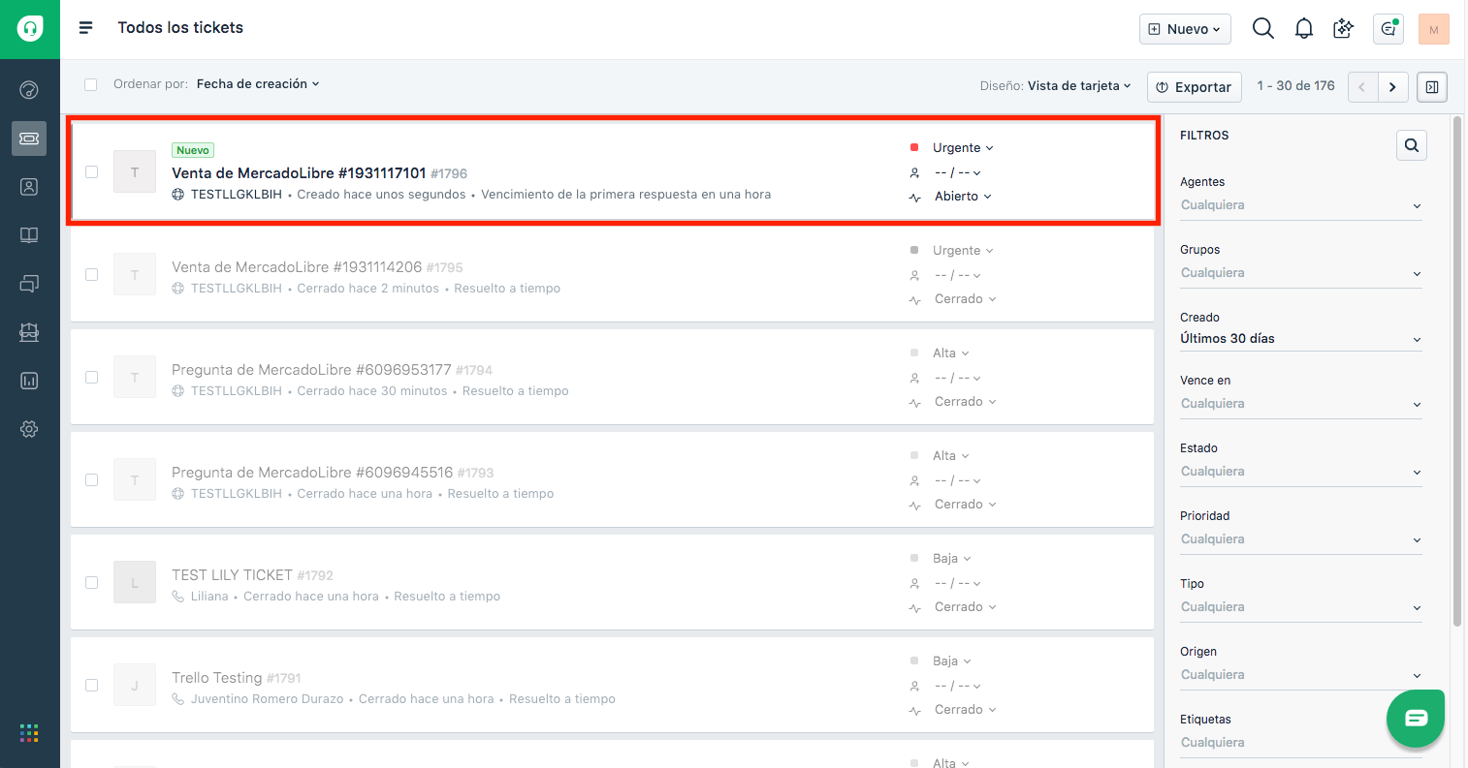Open the Nuevo dropdown button
This screenshot has width=1468, height=768.
pyautogui.click(x=1185, y=29)
